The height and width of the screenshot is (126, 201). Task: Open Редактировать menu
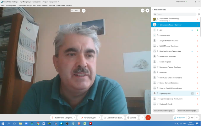click(x=11, y=5)
